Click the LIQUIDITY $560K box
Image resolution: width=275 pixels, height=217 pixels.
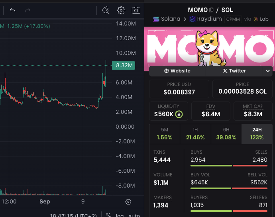(169, 111)
